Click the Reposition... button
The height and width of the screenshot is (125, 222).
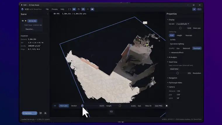click(x=30, y=29)
